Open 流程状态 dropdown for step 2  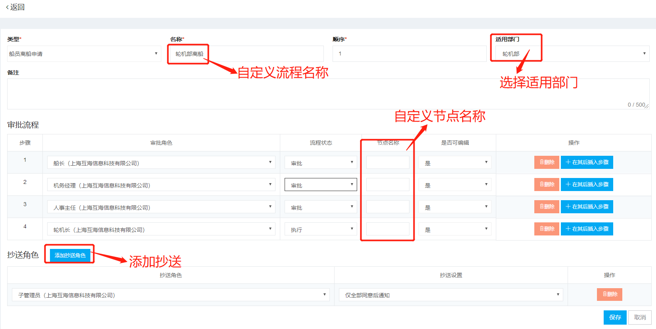321,185
